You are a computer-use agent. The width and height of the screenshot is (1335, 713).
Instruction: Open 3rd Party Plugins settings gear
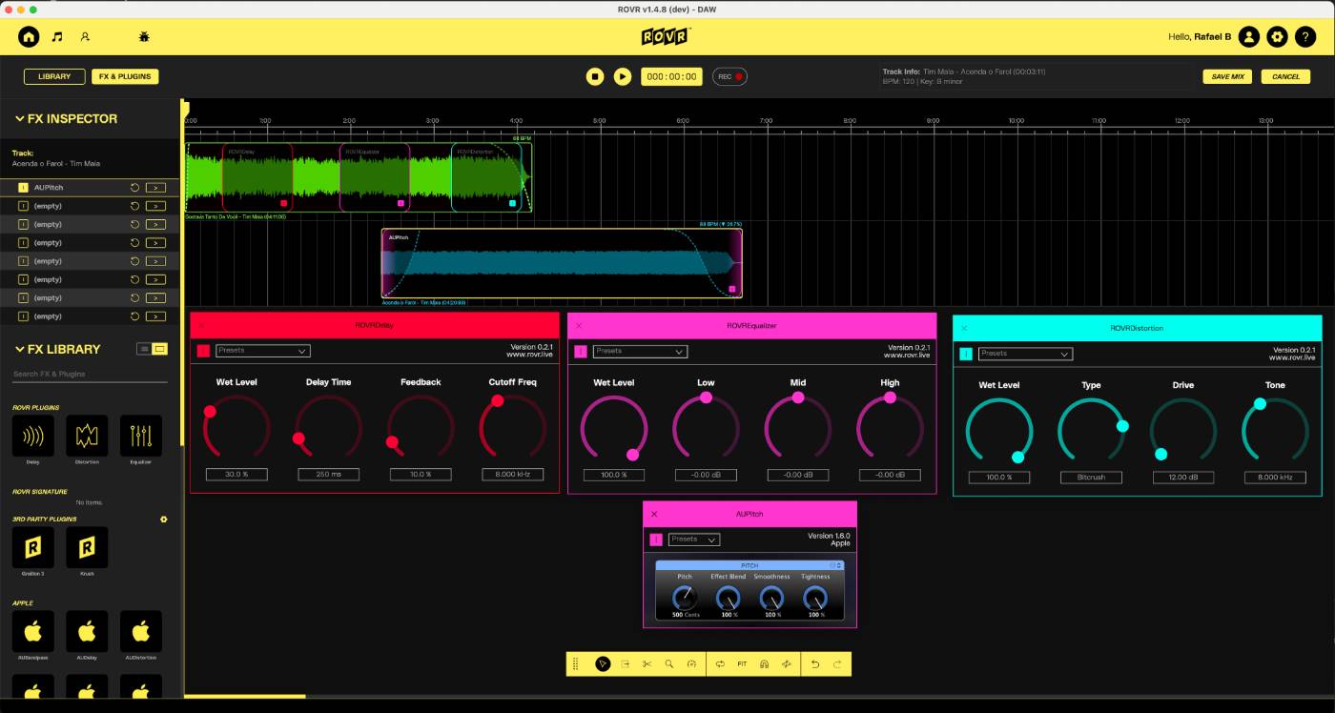point(164,519)
